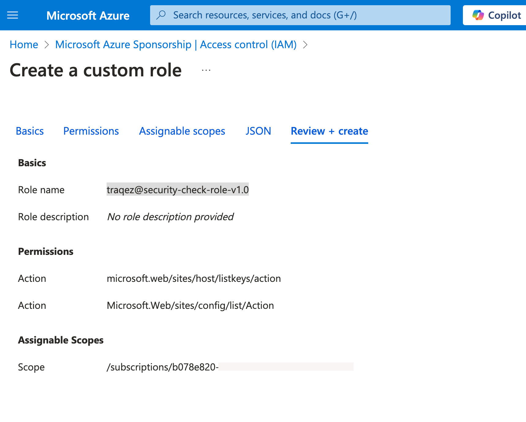Go to Home via breadcrumb
Screen dimensions: 526x422
click(x=24, y=44)
